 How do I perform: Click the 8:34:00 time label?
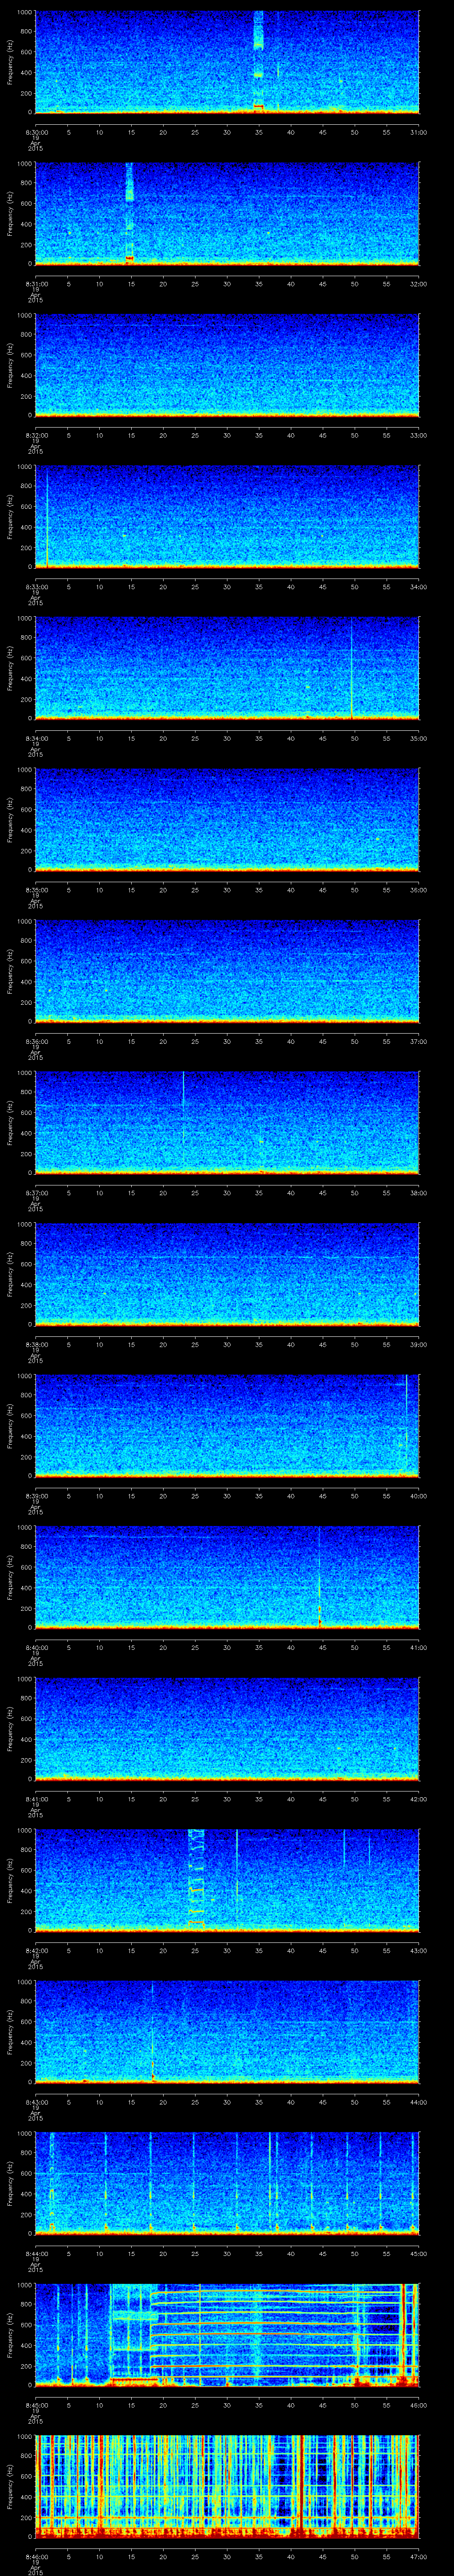(36, 737)
